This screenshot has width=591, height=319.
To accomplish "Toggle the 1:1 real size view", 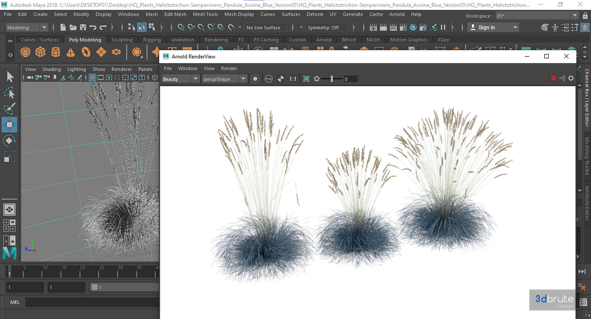I will [293, 79].
